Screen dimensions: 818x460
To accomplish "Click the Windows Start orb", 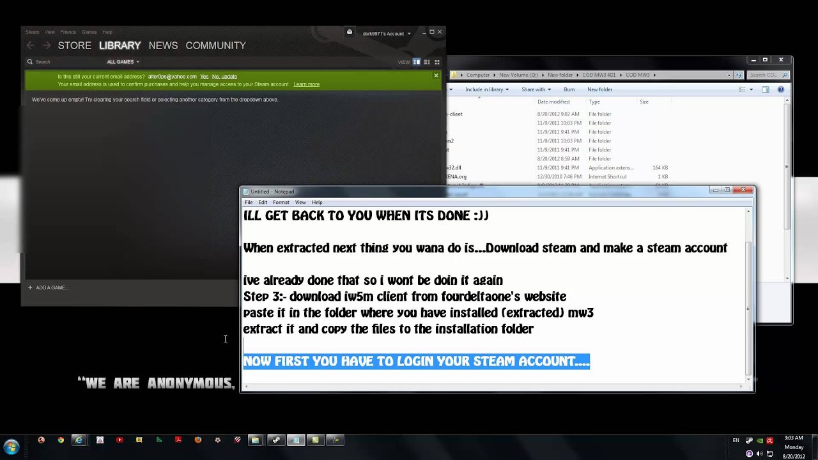I will (12, 447).
